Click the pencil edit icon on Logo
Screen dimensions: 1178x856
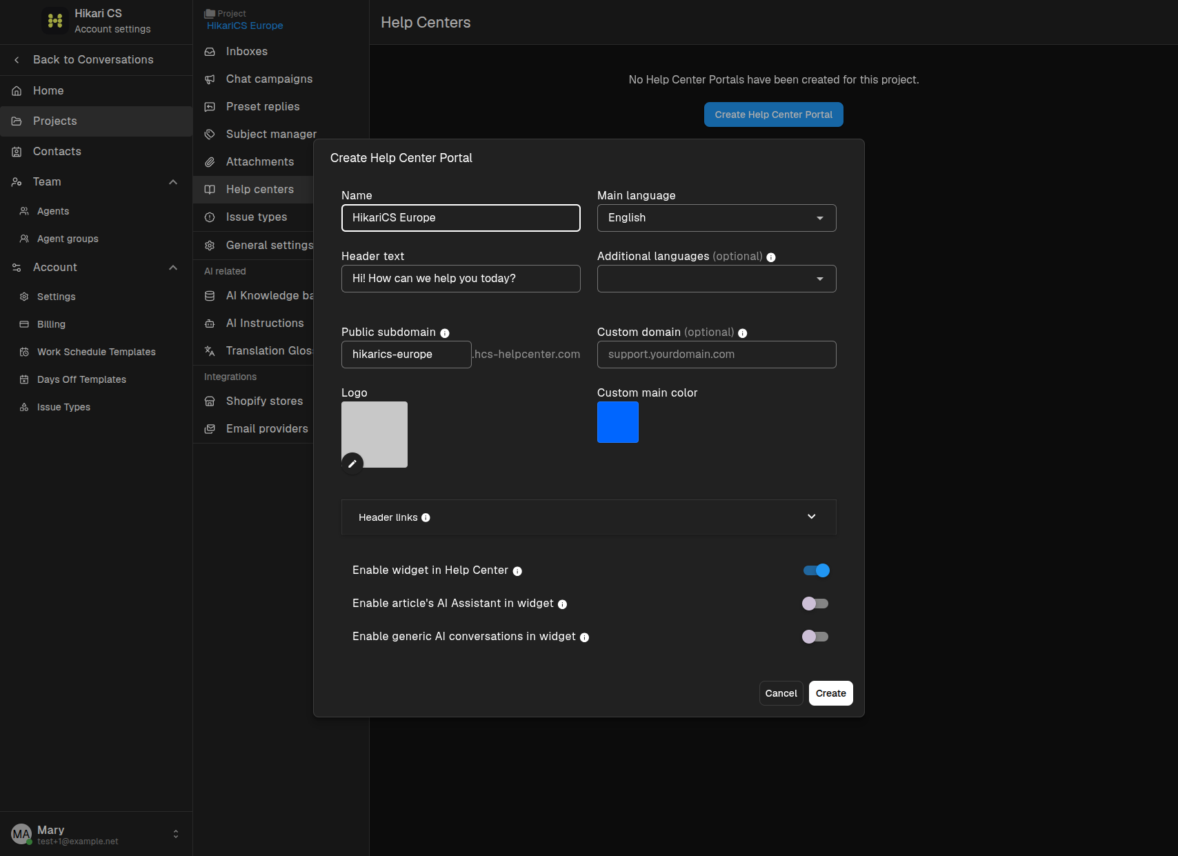pyautogui.click(x=352, y=464)
